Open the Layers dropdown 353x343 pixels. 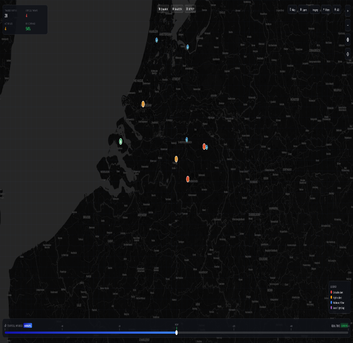tap(303, 10)
